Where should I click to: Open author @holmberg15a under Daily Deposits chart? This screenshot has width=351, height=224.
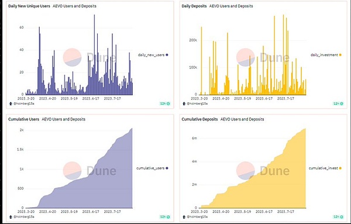pyautogui.click(x=197, y=104)
